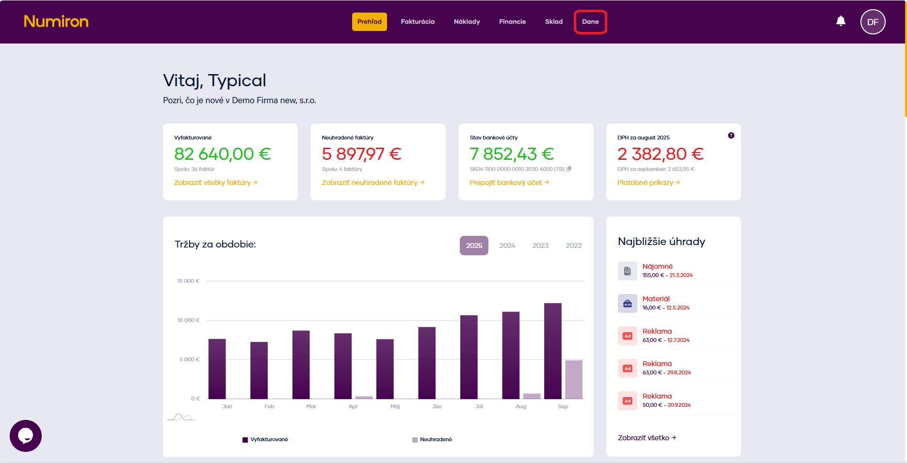Click the Materiál briefcase icon

pyautogui.click(x=627, y=304)
